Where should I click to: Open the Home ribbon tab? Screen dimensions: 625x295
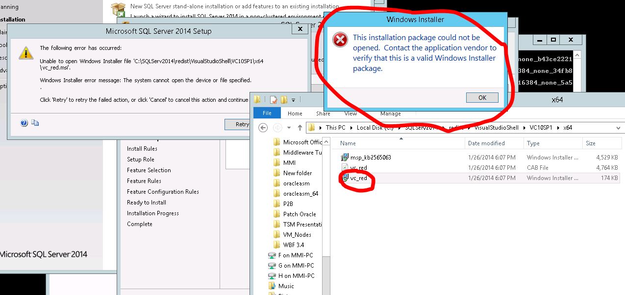[x=295, y=113]
